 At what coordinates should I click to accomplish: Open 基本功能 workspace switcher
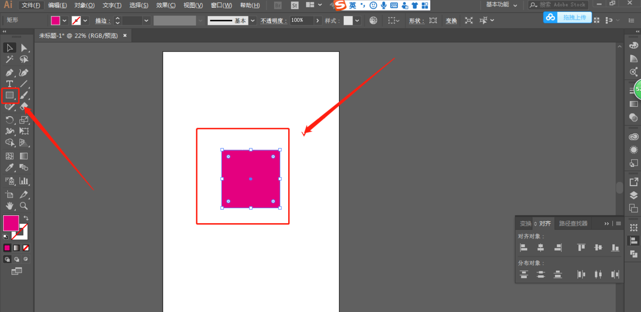coord(502,5)
